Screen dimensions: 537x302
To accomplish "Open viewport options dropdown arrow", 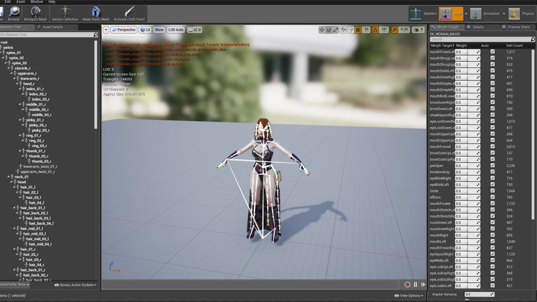I will pyautogui.click(x=106, y=30).
